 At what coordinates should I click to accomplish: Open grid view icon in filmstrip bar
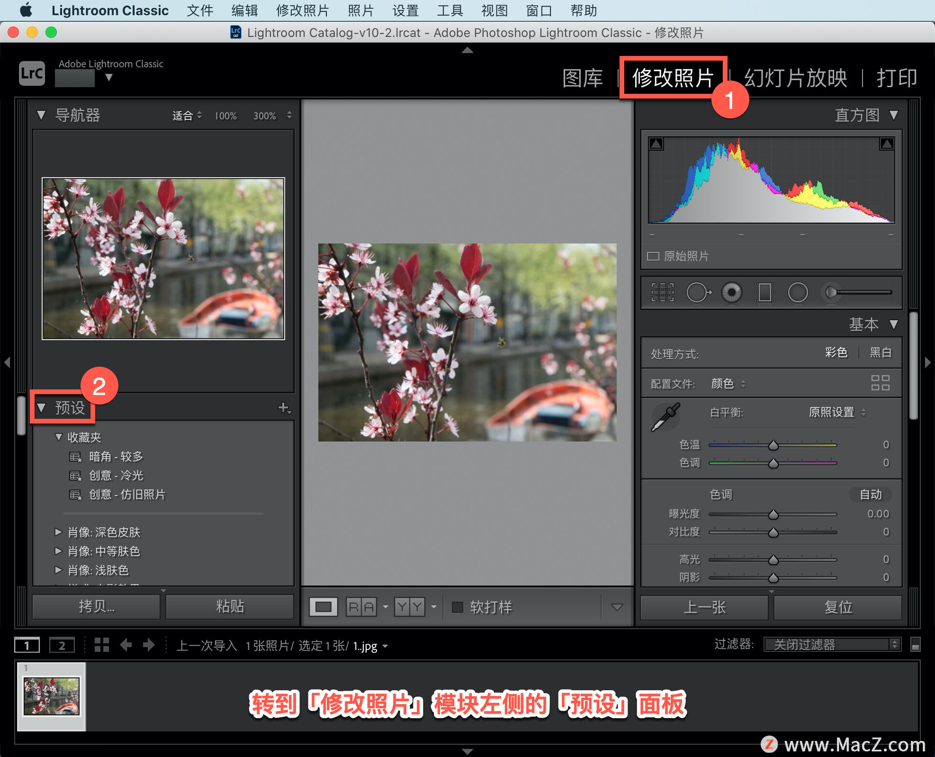click(x=102, y=645)
